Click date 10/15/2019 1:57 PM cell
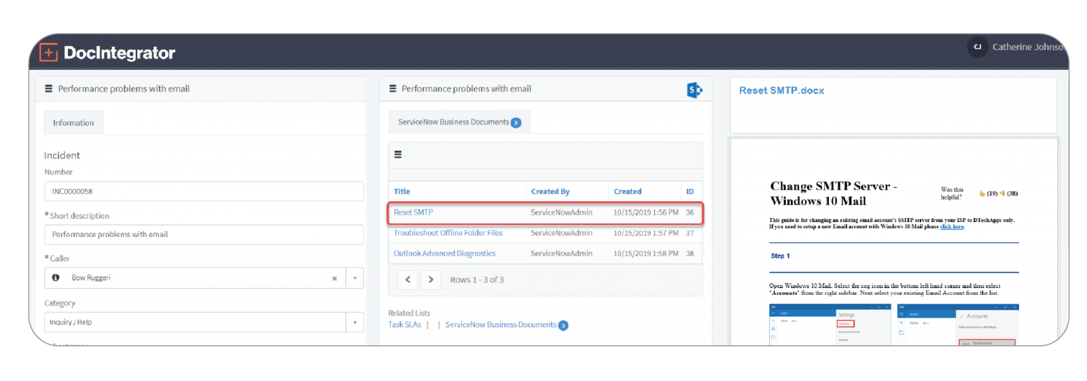The width and height of the screenshot is (1087, 381). tap(645, 233)
